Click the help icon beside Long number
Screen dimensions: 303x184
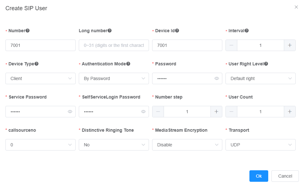tap(110, 31)
